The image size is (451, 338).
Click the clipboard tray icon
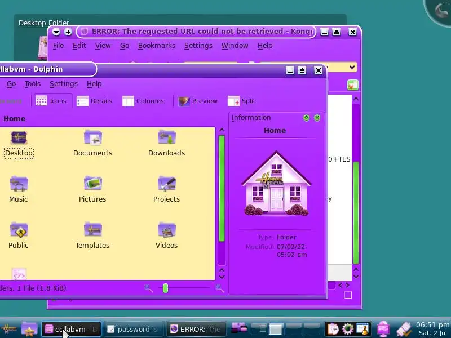[333, 330]
